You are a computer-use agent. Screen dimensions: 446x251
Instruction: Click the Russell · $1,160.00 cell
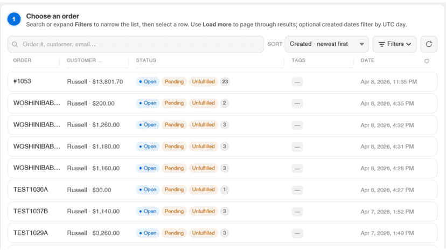(x=93, y=168)
